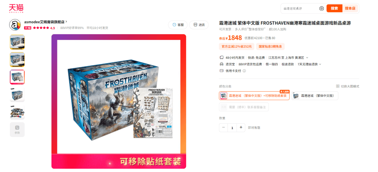Open 参数 parameters icon in thumbnail strip
Viewport: 378px width, 172px height.
pos(17,130)
